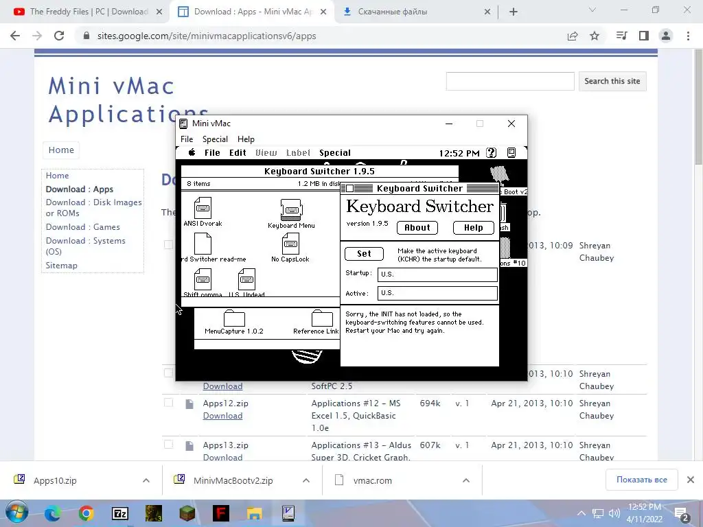Open the emulated Mac Special menu
Image resolution: width=703 pixels, height=527 pixels.
[x=335, y=153]
